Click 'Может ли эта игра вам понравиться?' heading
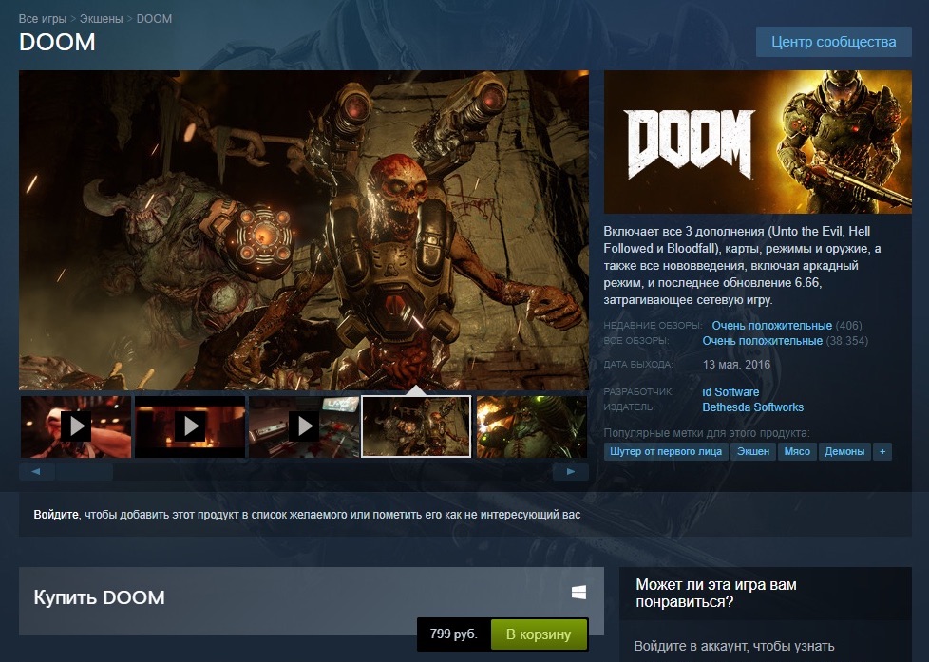The height and width of the screenshot is (662, 929). (x=715, y=594)
